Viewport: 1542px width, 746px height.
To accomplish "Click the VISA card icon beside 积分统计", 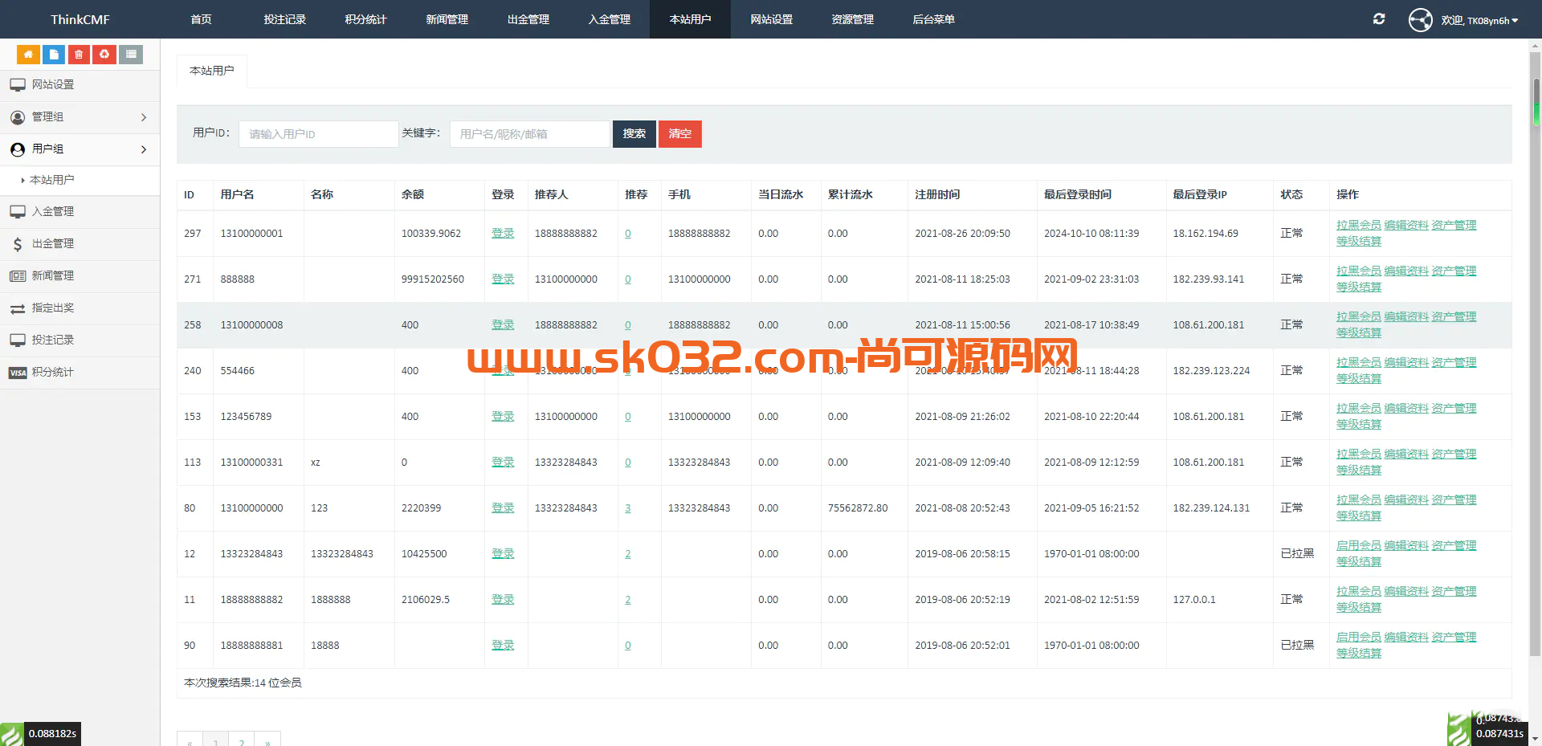I will click(18, 373).
